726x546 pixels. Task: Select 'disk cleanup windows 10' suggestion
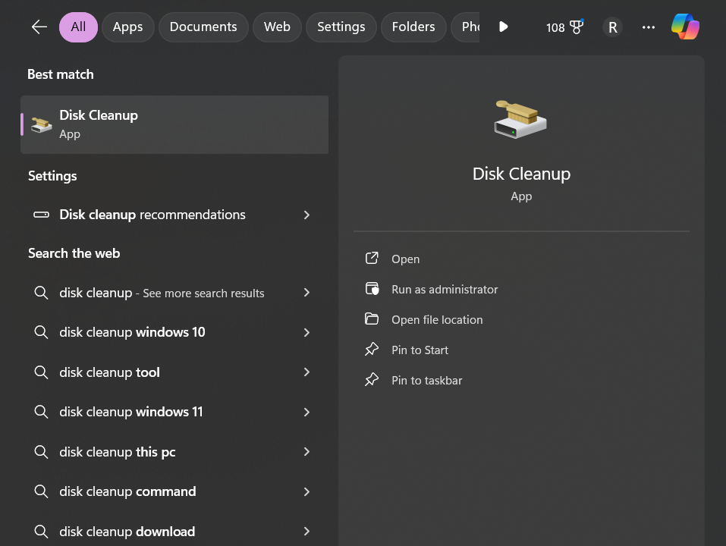point(174,332)
